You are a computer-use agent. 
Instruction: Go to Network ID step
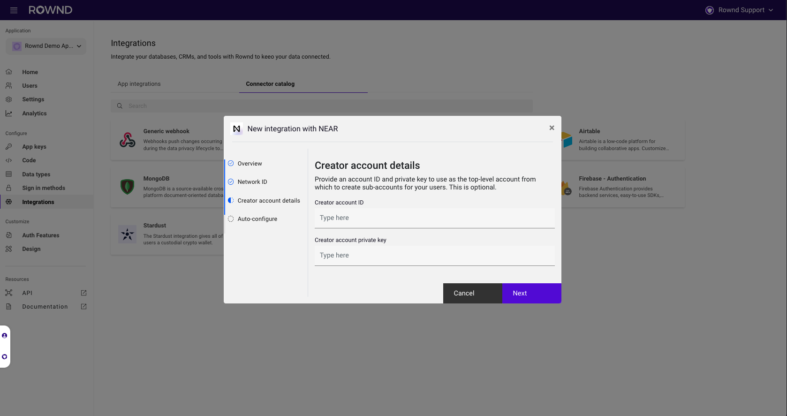[252, 182]
